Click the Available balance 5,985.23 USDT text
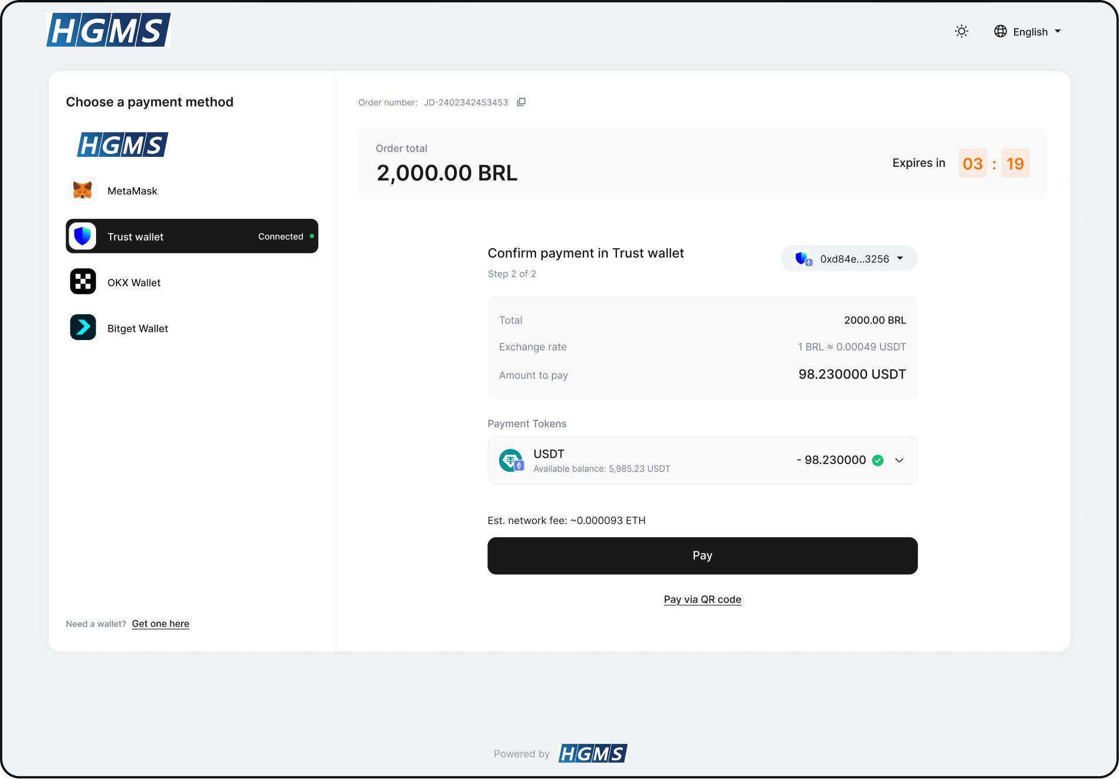 pos(602,469)
